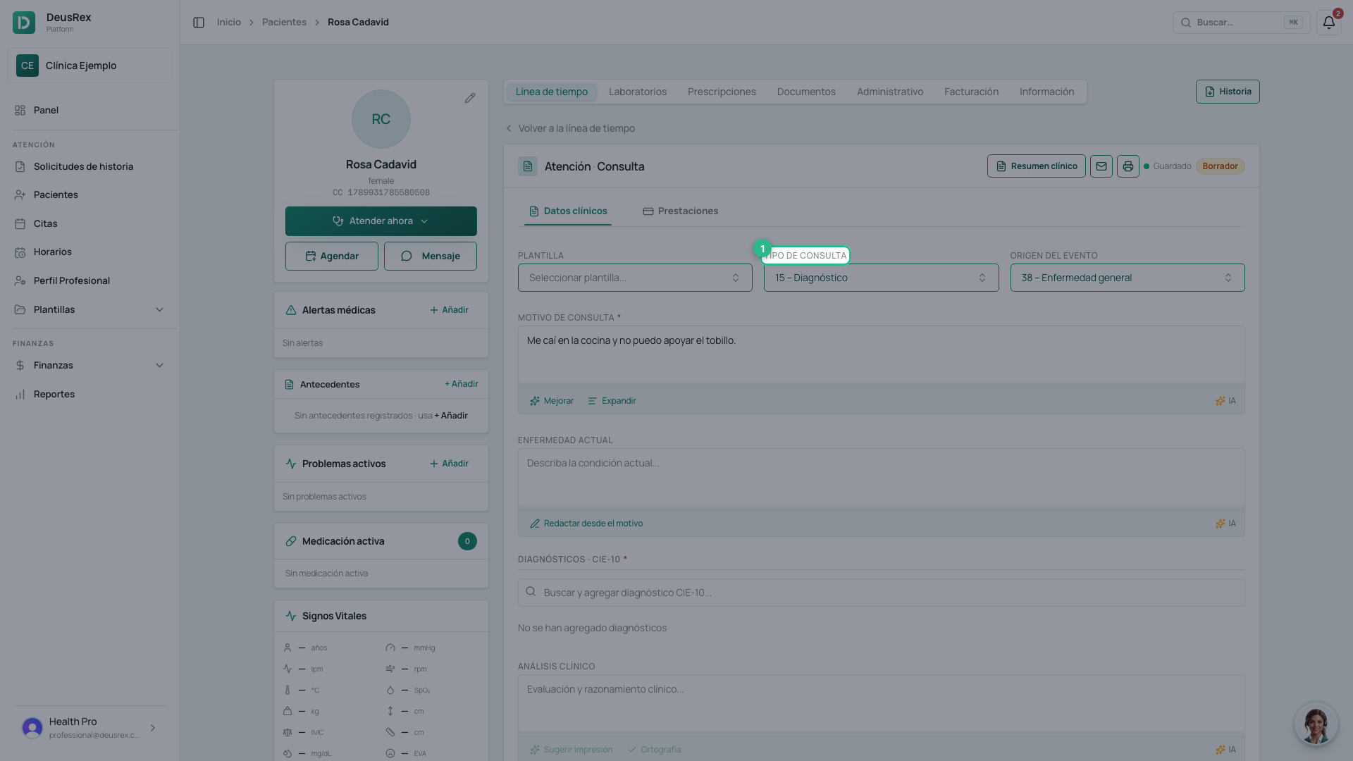Click the IA sparkle under Motivo de consulta
1353x761 pixels.
tap(1225, 401)
